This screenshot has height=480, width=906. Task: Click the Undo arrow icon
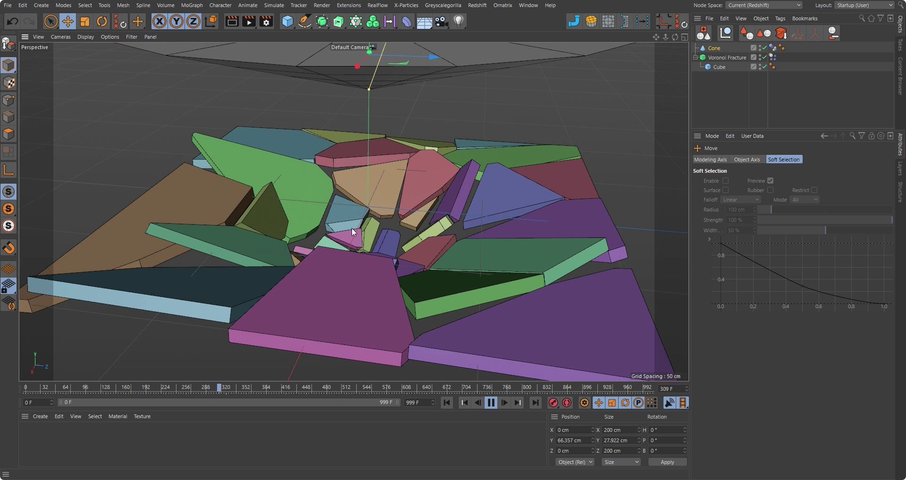click(13, 22)
